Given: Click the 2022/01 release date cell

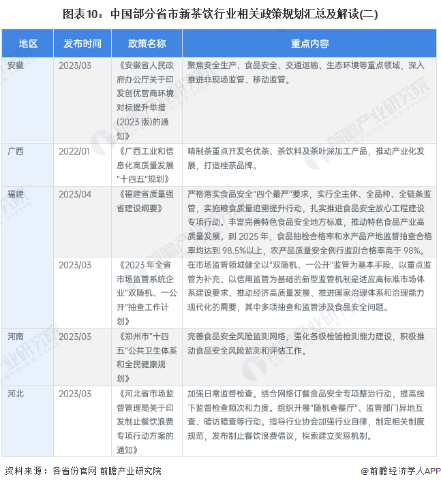Looking at the screenshot, I should click(x=75, y=151).
